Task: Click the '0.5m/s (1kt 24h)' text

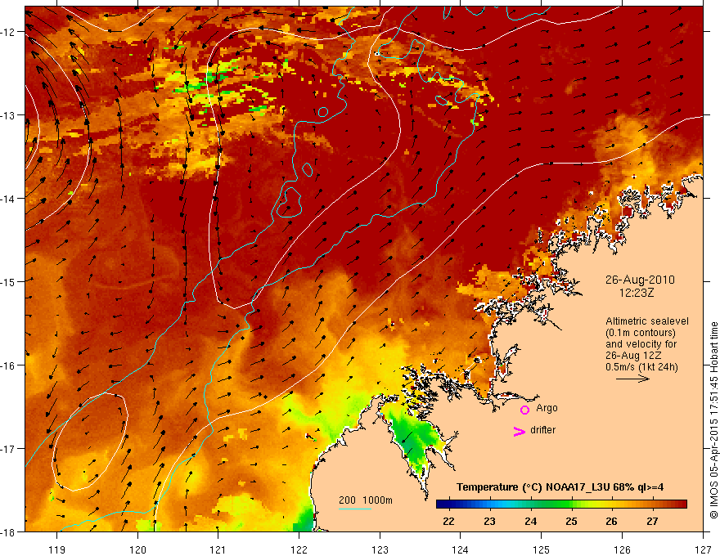Action: tap(641, 367)
